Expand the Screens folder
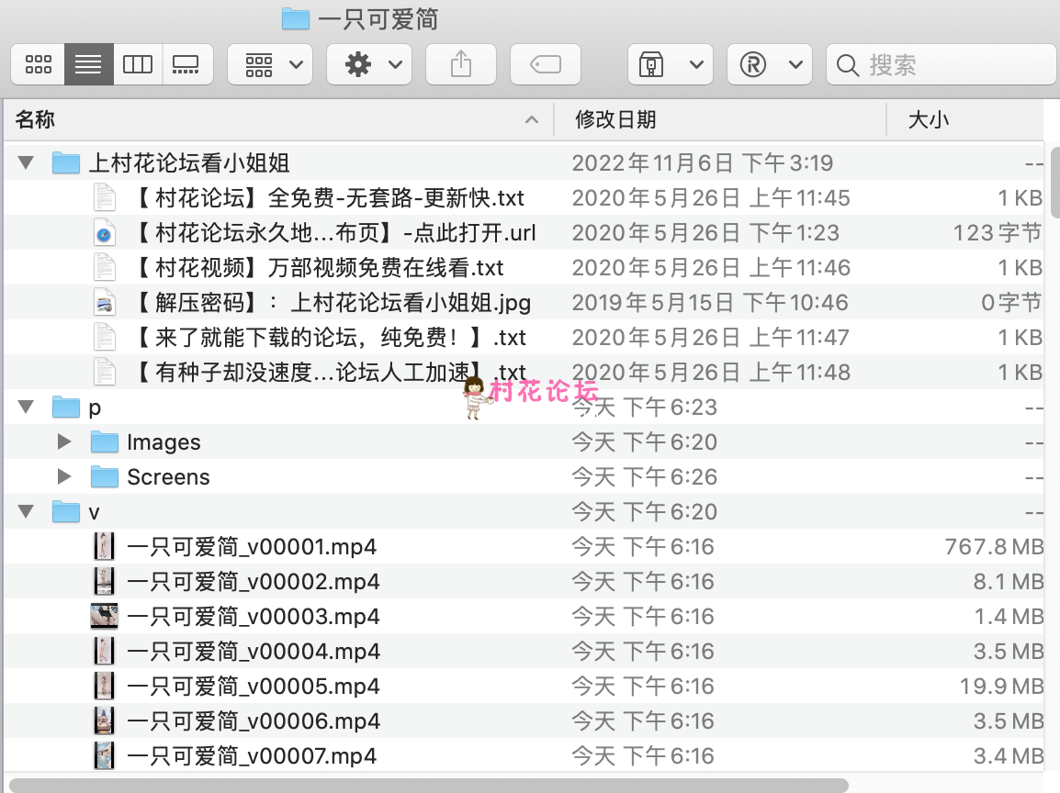Image resolution: width=1060 pixels, height=793 pixels. click(64, 477)
